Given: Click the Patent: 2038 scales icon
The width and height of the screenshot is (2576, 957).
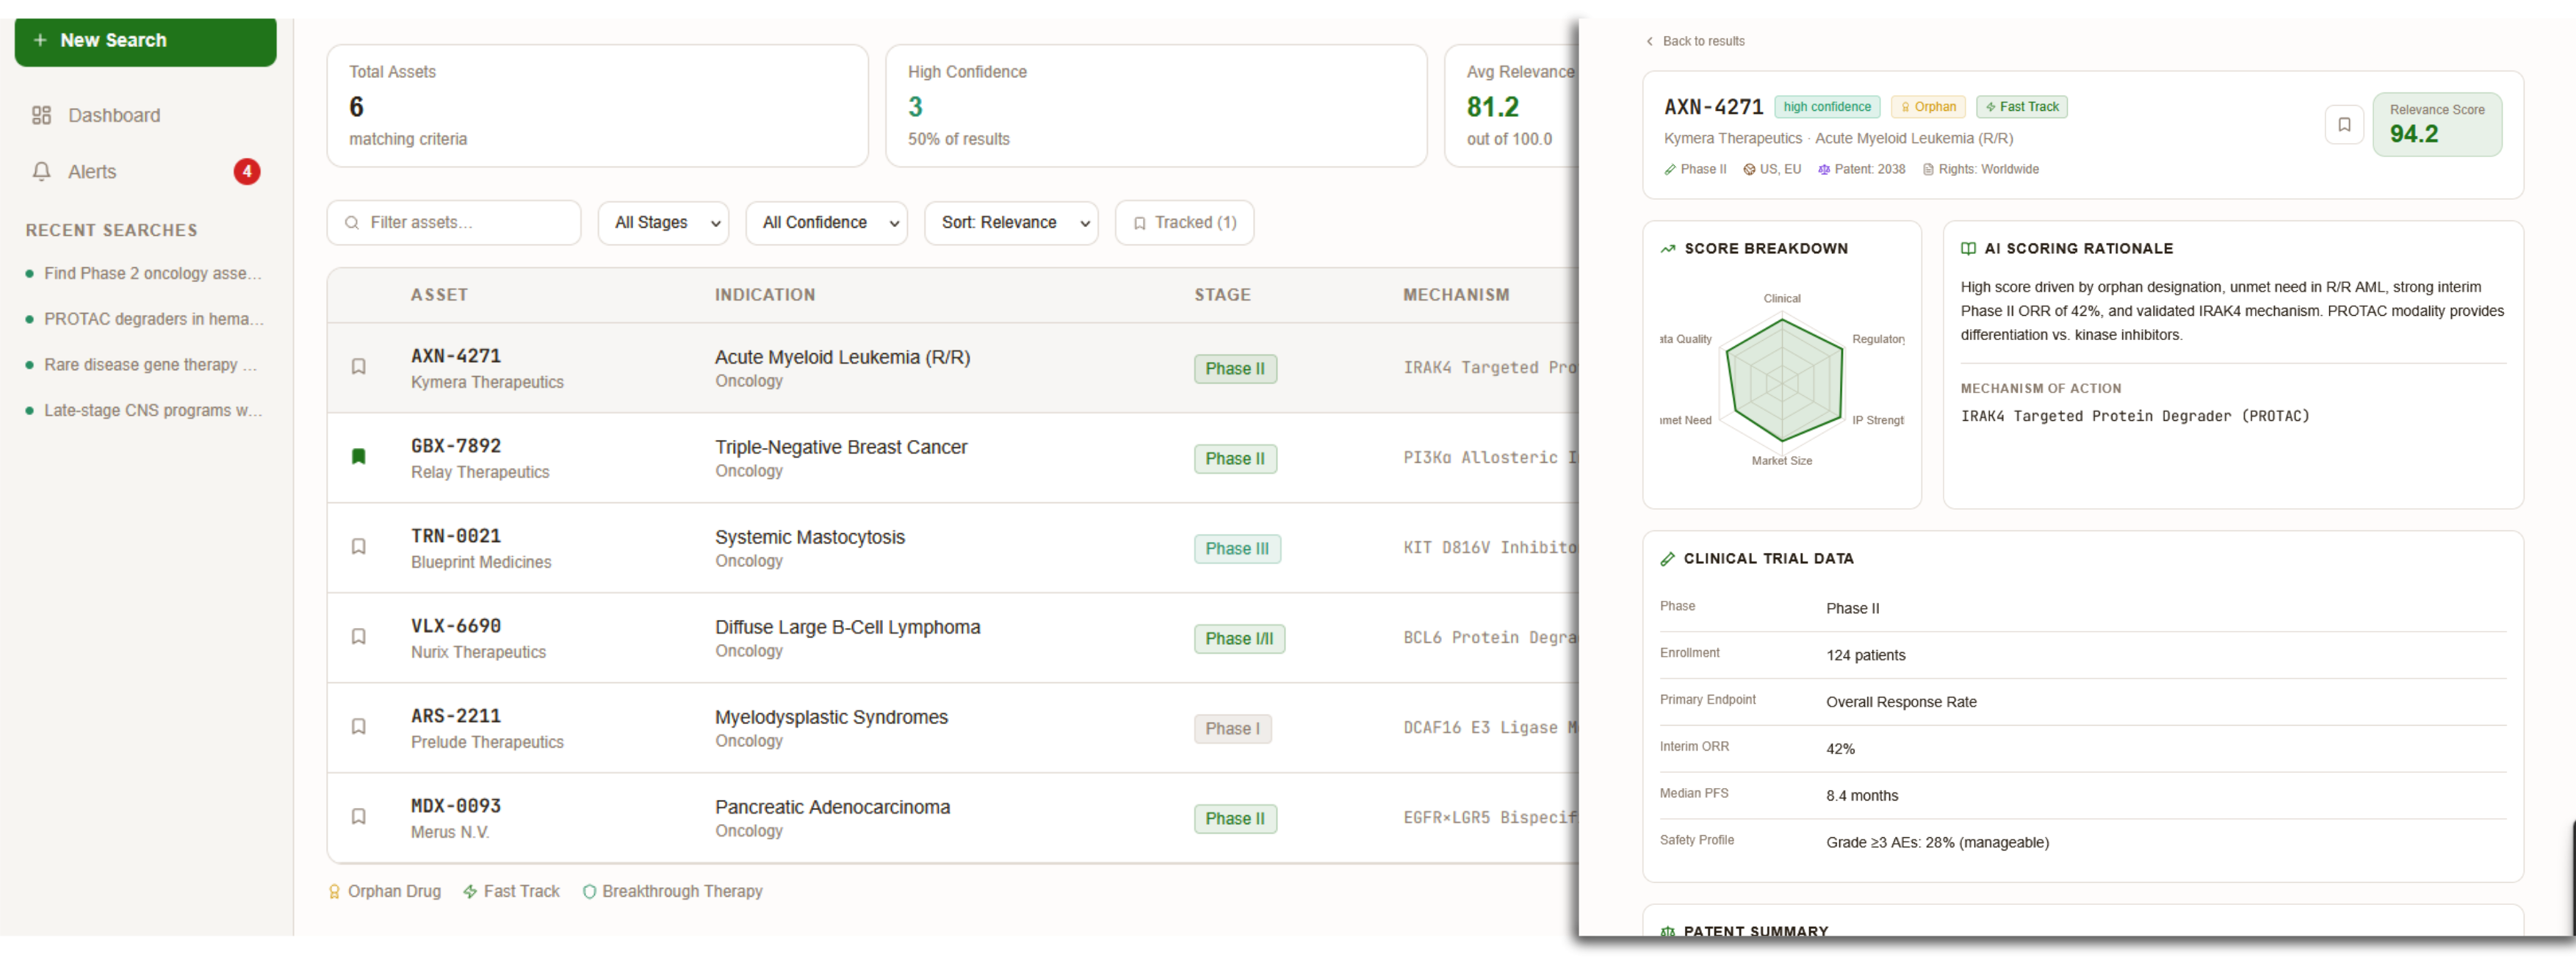Looking at the screenshot, I should coord(1824,170).
